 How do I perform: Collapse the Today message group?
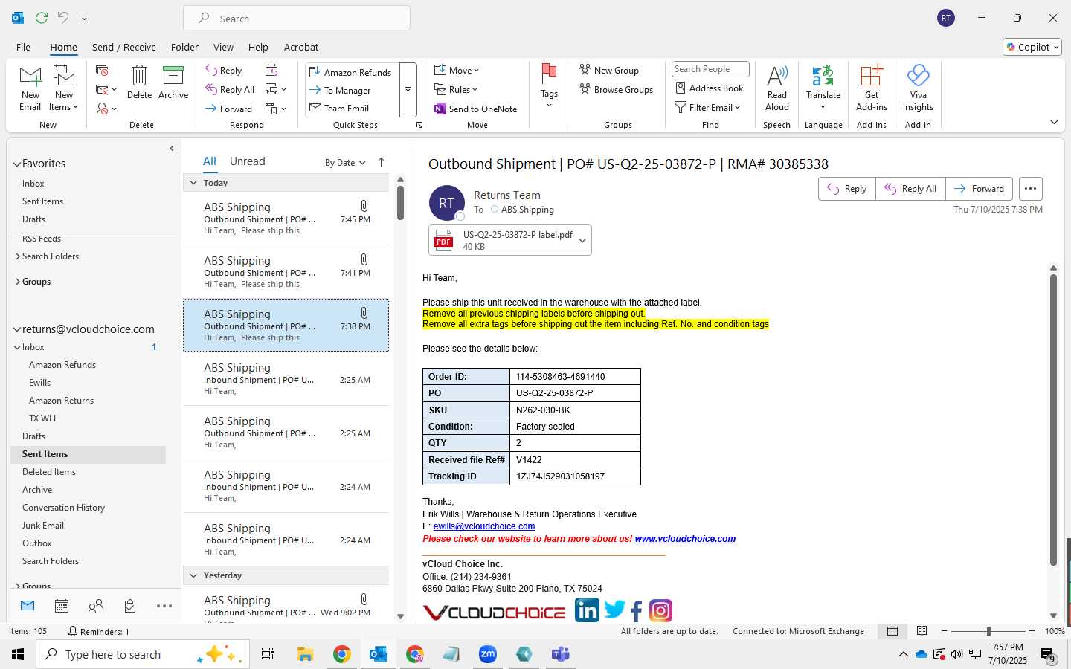click(193, 183)
